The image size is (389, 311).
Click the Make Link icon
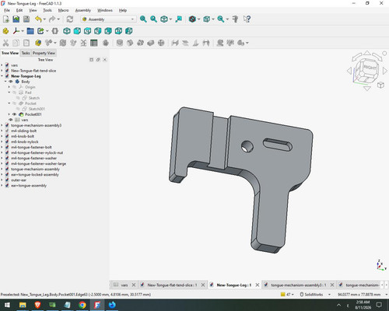pos(40,31)
